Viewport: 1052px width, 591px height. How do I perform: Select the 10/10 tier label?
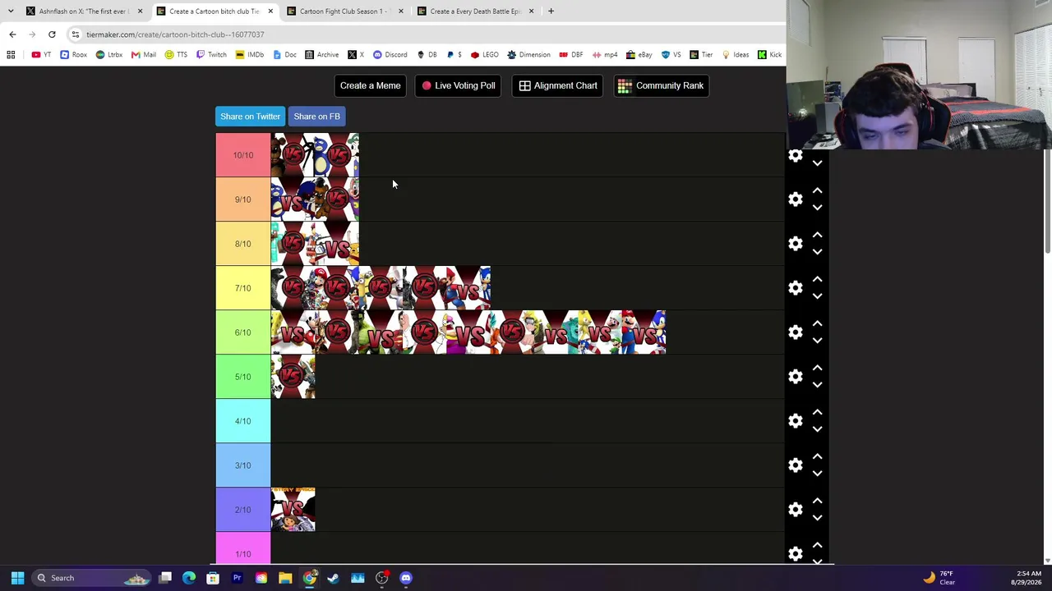242,155
